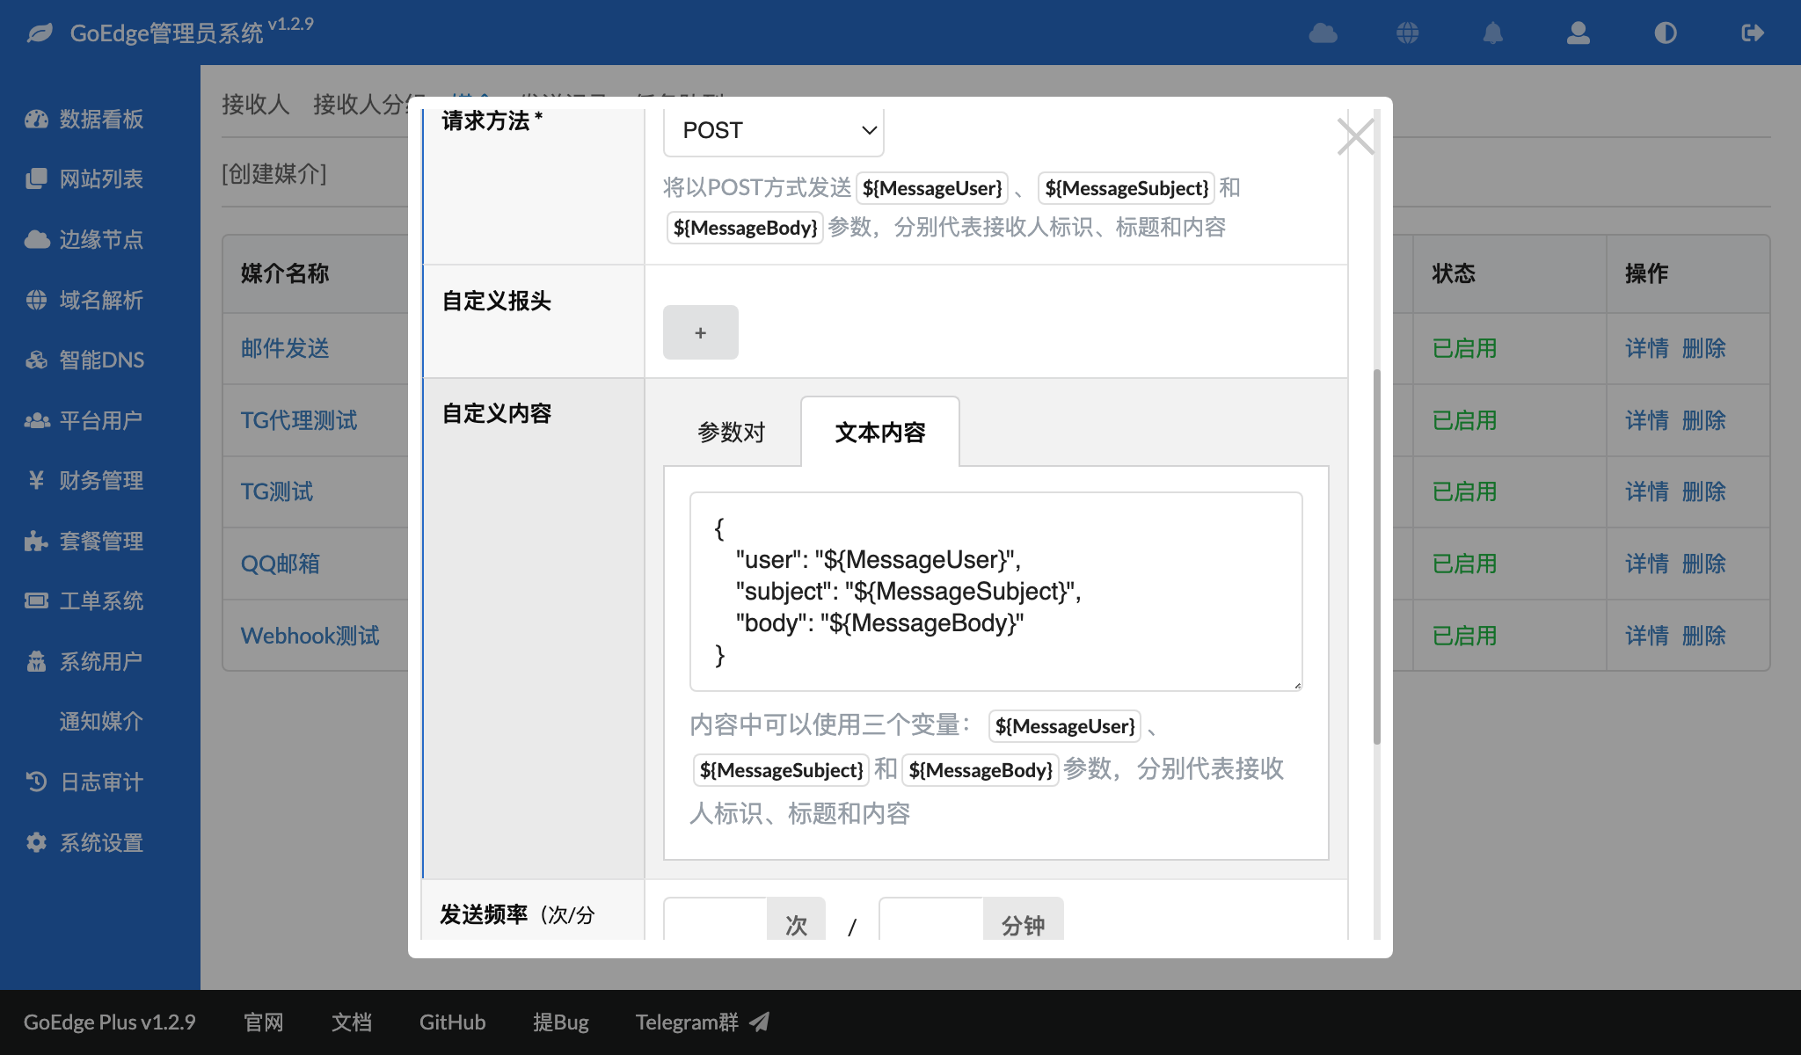This screenshot has width=1801, height=1055.
Task: Click 状态 column header
Action: 1454,274
